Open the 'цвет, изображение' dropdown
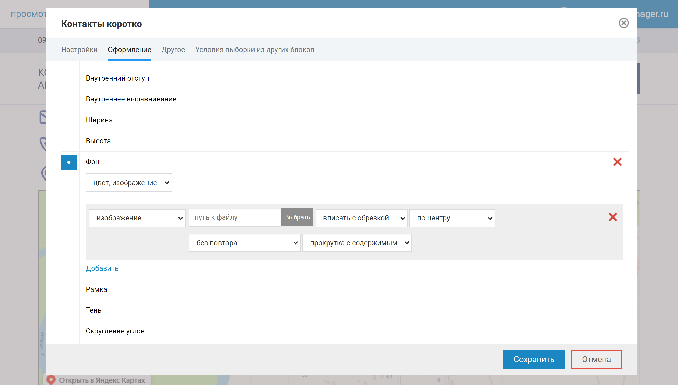678x385 pixels. [129, 183]
